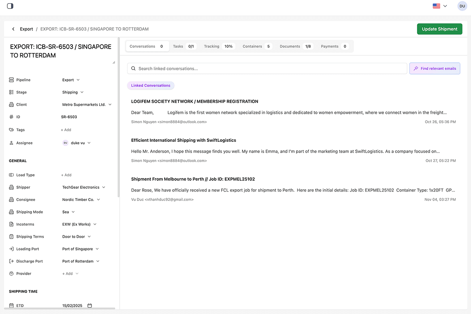
Task: Click the Assignee person icon
Action: 11,143
